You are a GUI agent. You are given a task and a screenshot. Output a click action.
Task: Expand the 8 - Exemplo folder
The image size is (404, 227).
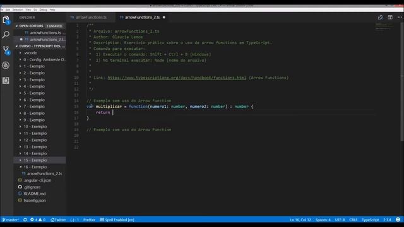coord(40,113)
